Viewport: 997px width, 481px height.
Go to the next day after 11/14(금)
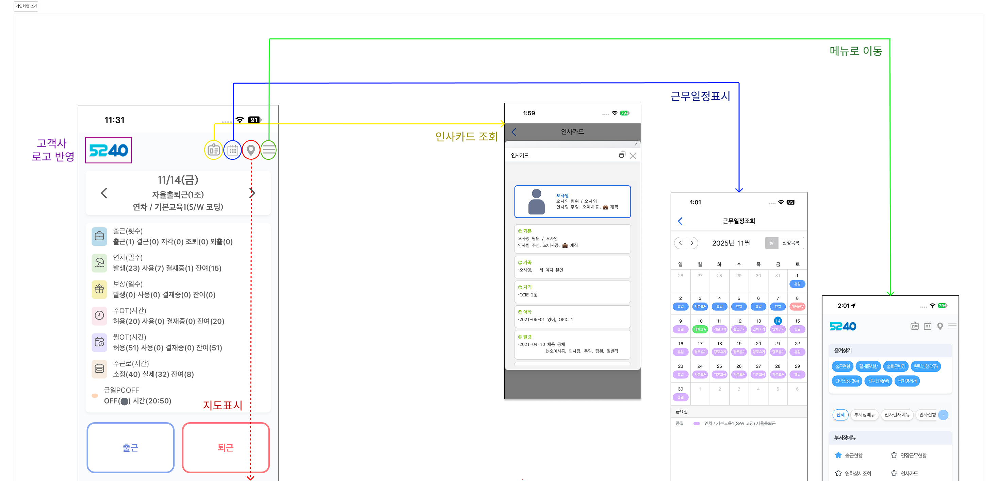click(x=252, y=193)
